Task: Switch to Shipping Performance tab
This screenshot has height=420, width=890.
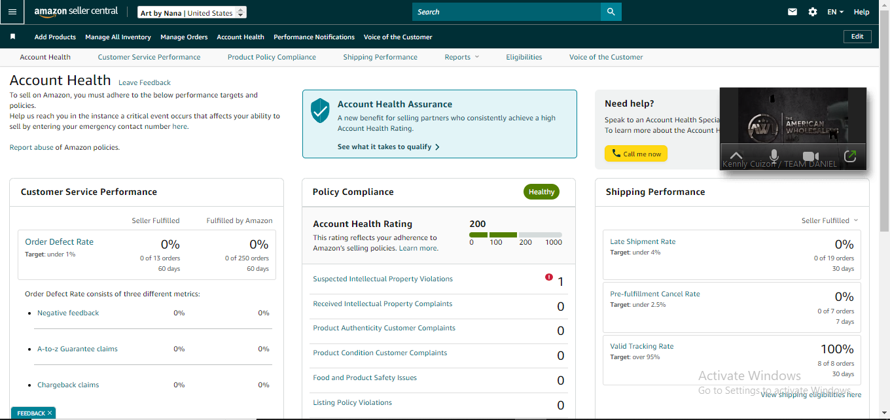Action: [x=380, y=57]
